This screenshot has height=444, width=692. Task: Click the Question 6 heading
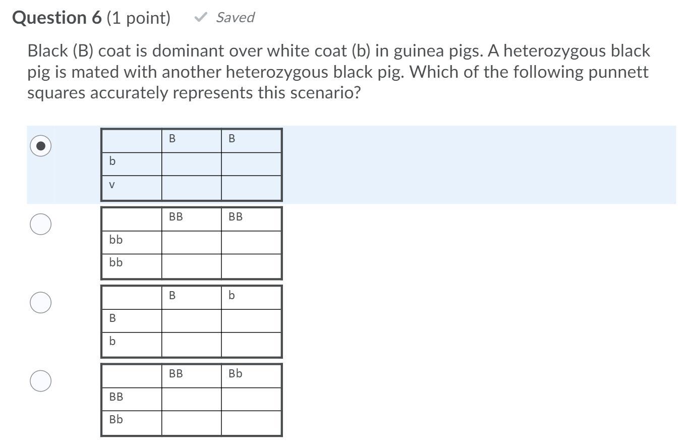tap(57, 18)
